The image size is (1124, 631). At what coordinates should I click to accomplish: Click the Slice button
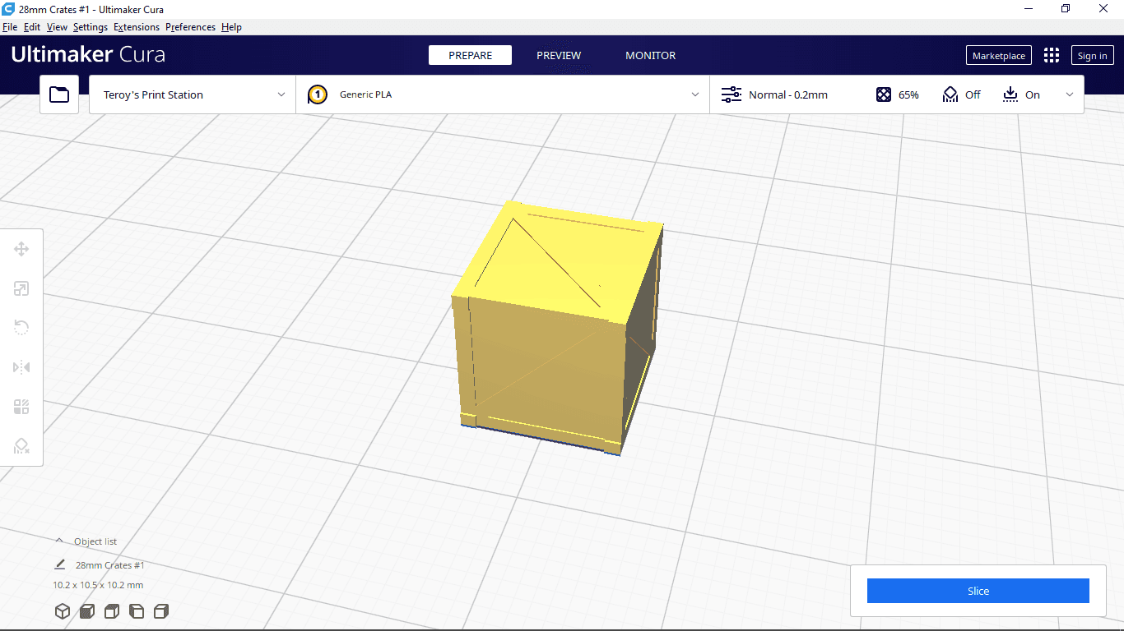pos(978,591)
